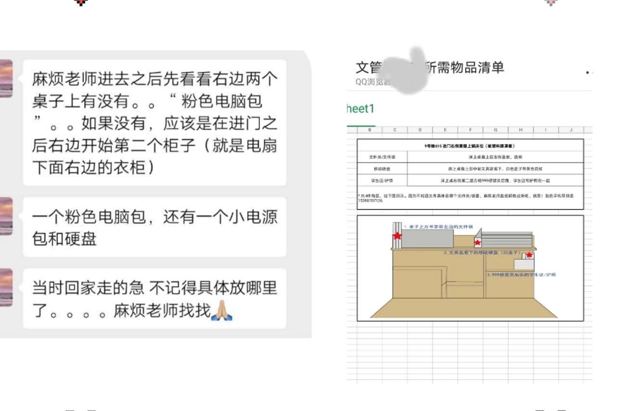The height and width of the screenshot is (411, 617).
Task: Tap the avatar beside the 当时回家走的急 message
Action: (6, 287)
